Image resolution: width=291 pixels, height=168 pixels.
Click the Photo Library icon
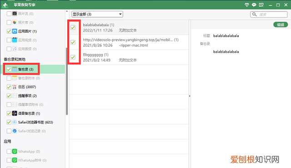[15, 22]
